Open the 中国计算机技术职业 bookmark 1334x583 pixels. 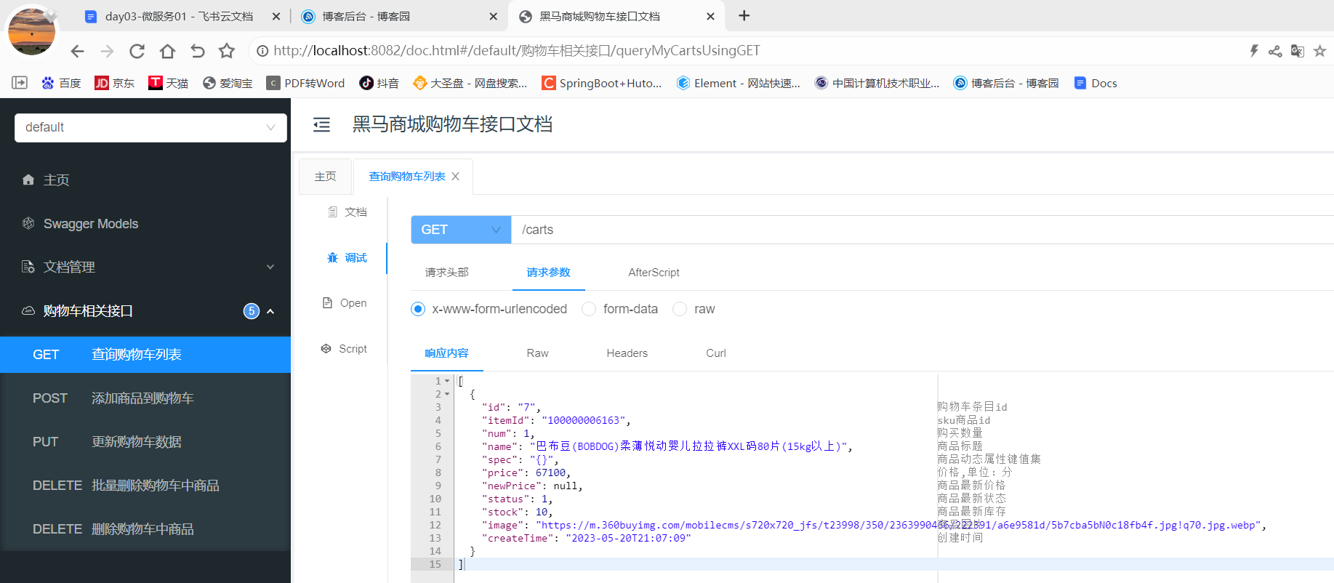tap(877, 83)
